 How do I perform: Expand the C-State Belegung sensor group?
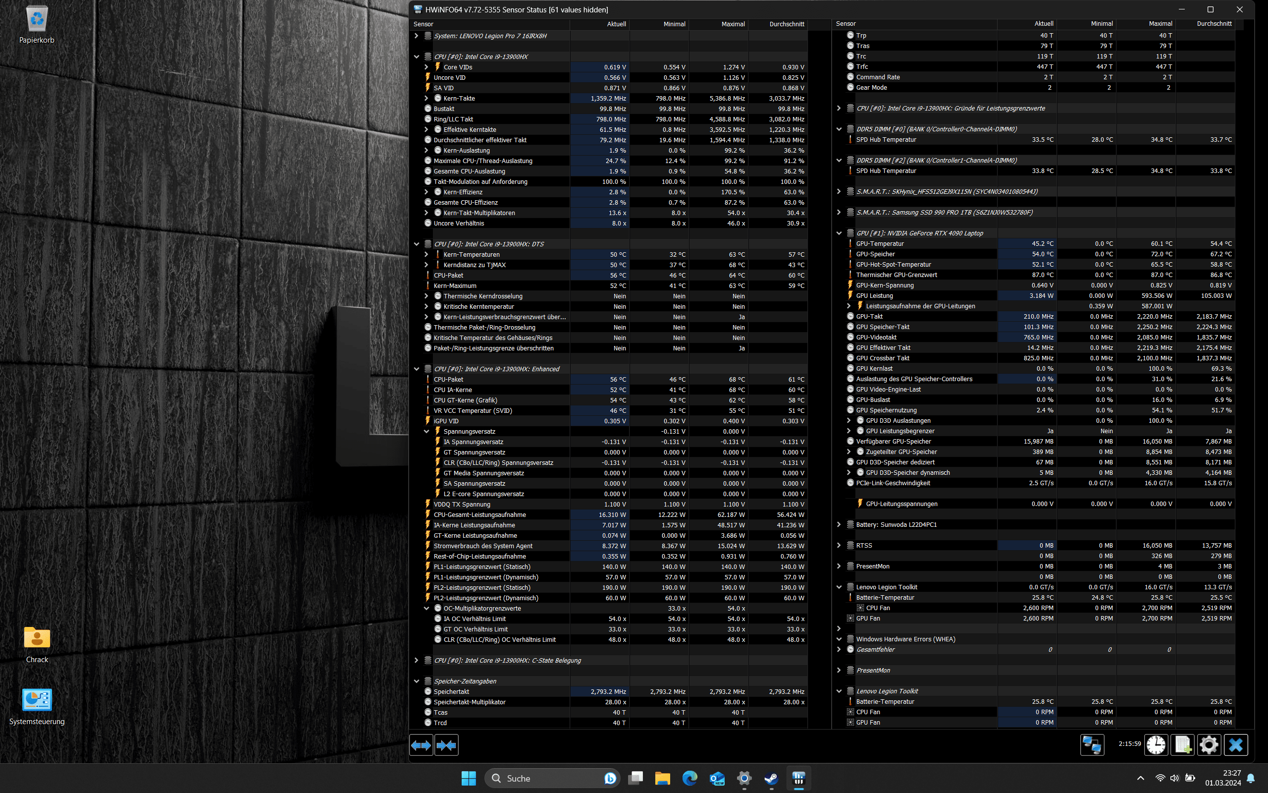[x=417, y=660]
